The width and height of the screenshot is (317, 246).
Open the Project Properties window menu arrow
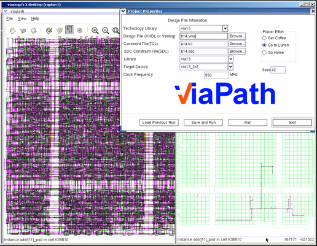123,11
